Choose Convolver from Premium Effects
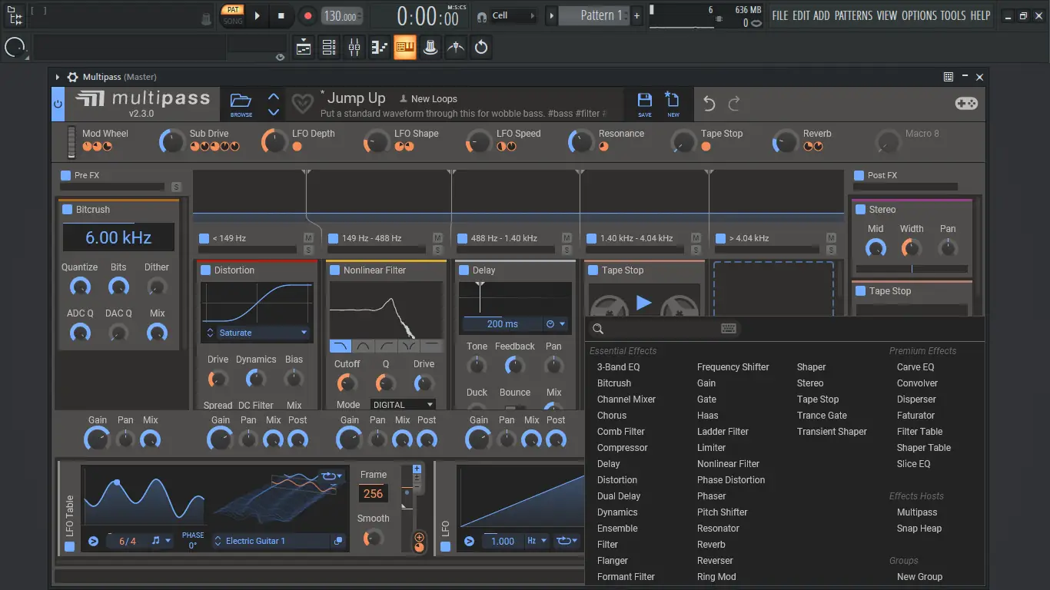1050x590 pixels. [x=917, y=383]
